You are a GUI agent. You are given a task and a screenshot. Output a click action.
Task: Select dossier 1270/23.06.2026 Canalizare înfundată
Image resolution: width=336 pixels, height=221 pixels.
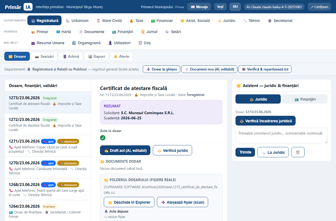click(48, 168)
